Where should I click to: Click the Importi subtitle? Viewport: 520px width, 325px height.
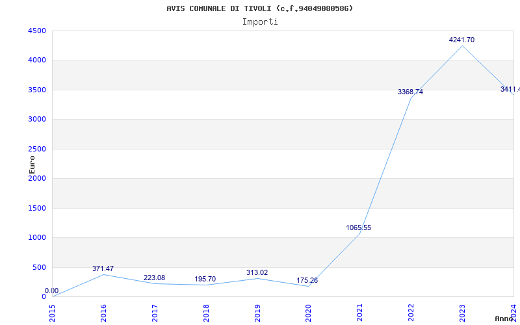[x=260, y=22]
